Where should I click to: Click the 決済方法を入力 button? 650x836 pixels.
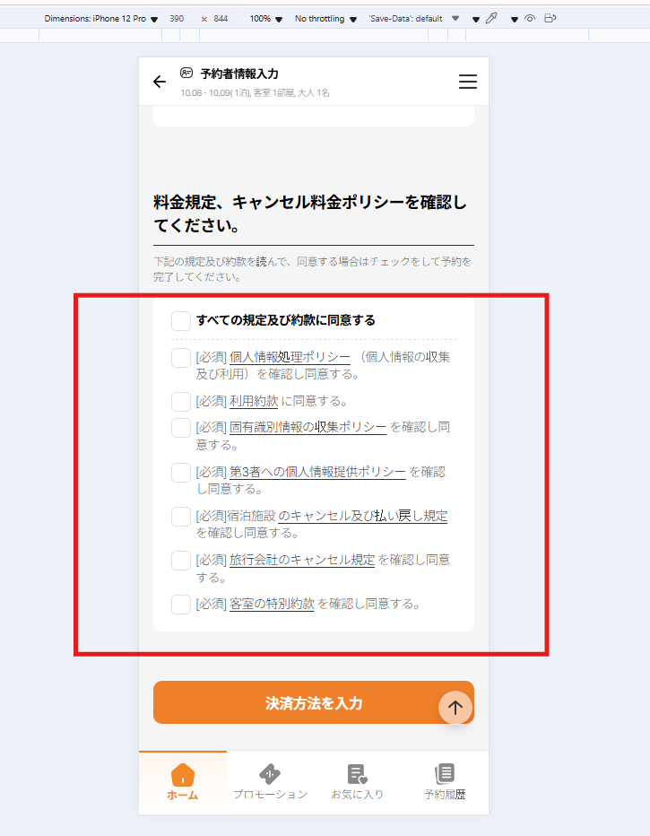coord(313,702)
